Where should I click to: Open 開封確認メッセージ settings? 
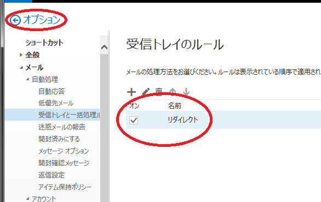tap(64, 163)
